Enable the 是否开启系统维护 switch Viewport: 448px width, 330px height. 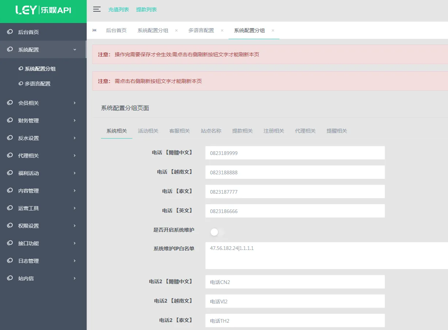click(x=214, y=232)
